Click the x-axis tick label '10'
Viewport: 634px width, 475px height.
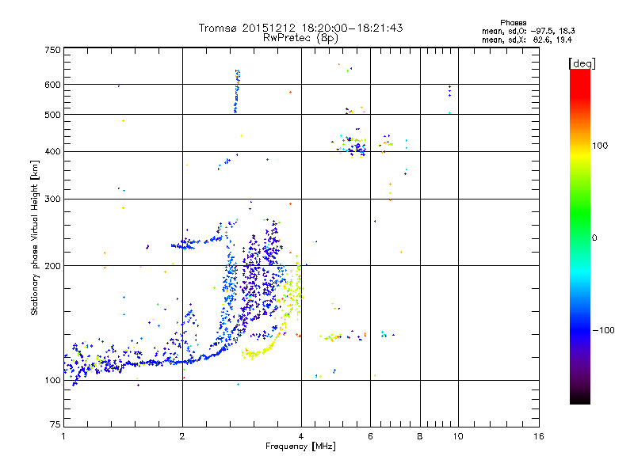[458, 436]
